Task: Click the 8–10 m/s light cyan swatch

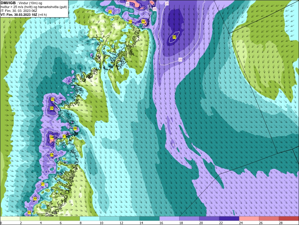Action: pyautogui.click(x=90, y=218)
